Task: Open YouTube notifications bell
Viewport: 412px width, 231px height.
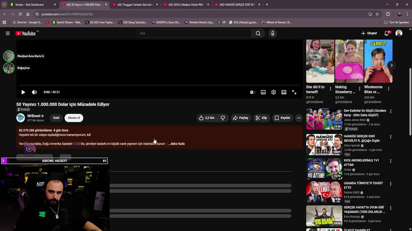Action: click(x=387, y=33)
